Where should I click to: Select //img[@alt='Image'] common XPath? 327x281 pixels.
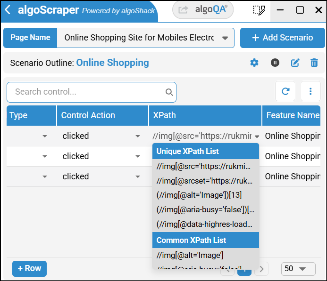pyautogui.click(x=205, y=255)
